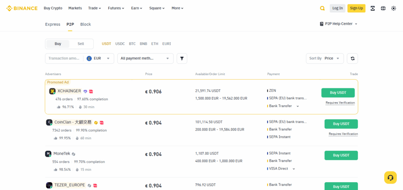Image resolution: width=403 pixels, height=190 pixels.
Task: Open the language globe icon
Action: tap(383, 8)
